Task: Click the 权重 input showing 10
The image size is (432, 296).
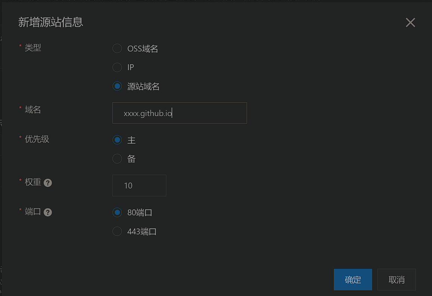Action: coord(139,186)
